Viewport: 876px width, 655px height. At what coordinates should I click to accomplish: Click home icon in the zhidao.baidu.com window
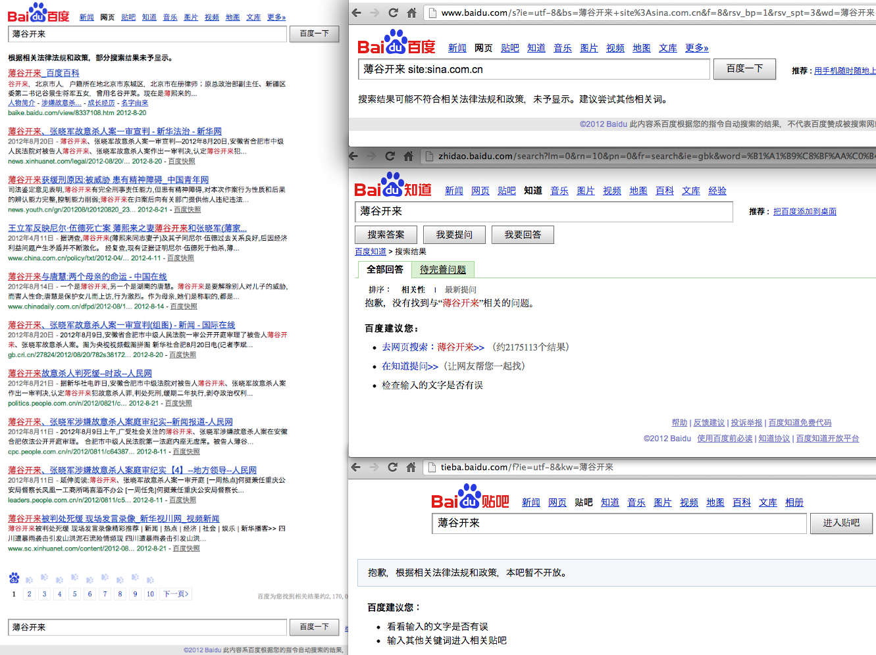(x=408, y=156)
